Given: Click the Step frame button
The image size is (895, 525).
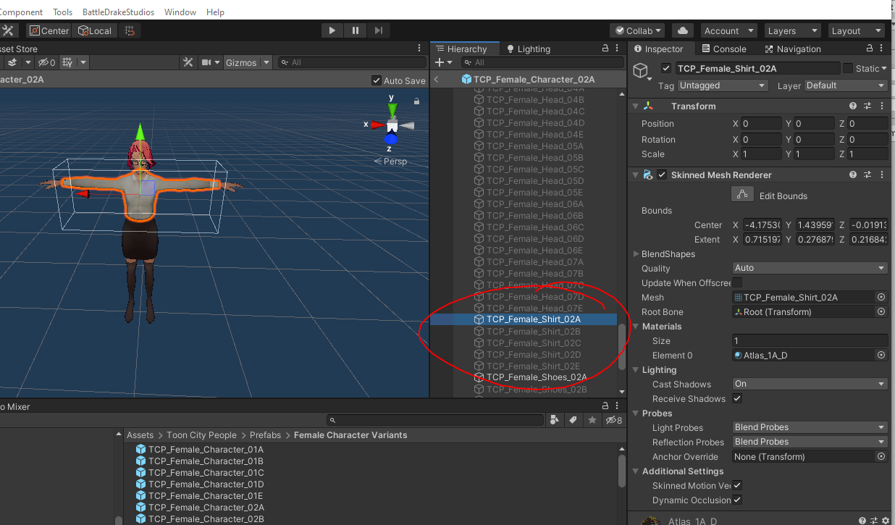Looking at the screenshot, I should 379,30.
